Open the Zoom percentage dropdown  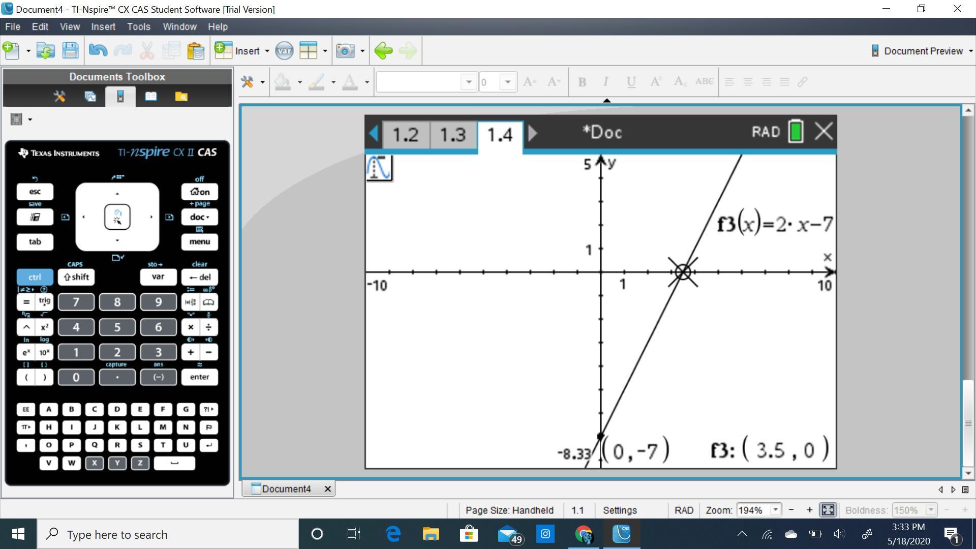(775, 510)
